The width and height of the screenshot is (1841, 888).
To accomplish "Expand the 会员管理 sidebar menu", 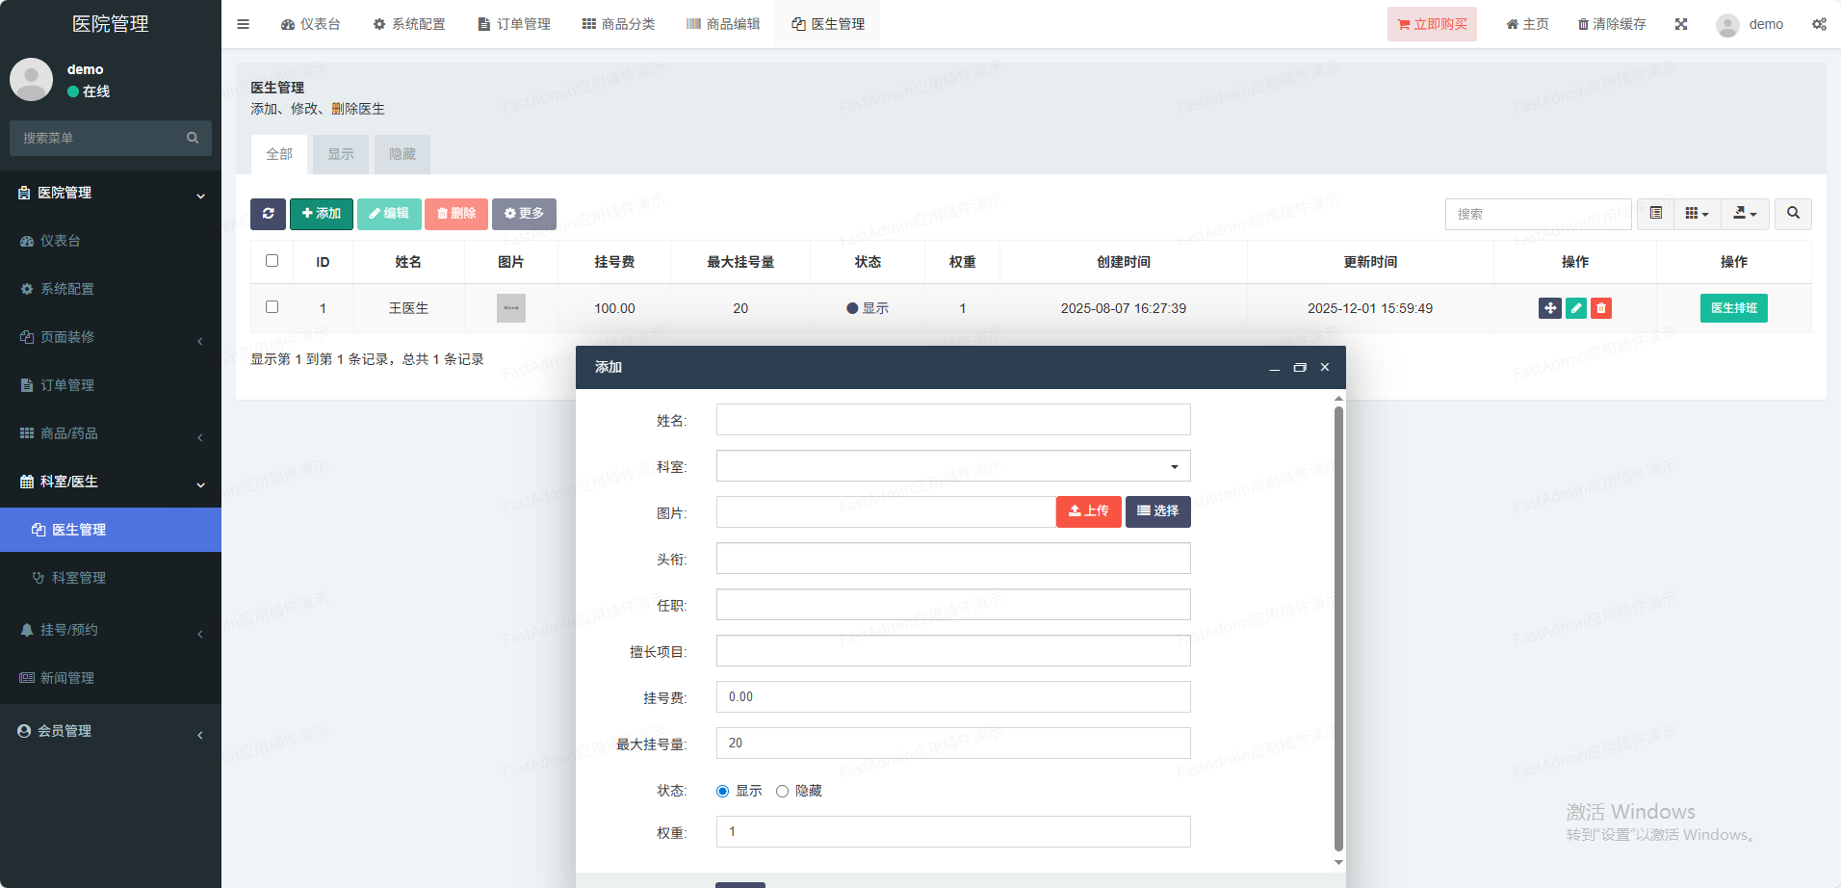I will 111,731.
